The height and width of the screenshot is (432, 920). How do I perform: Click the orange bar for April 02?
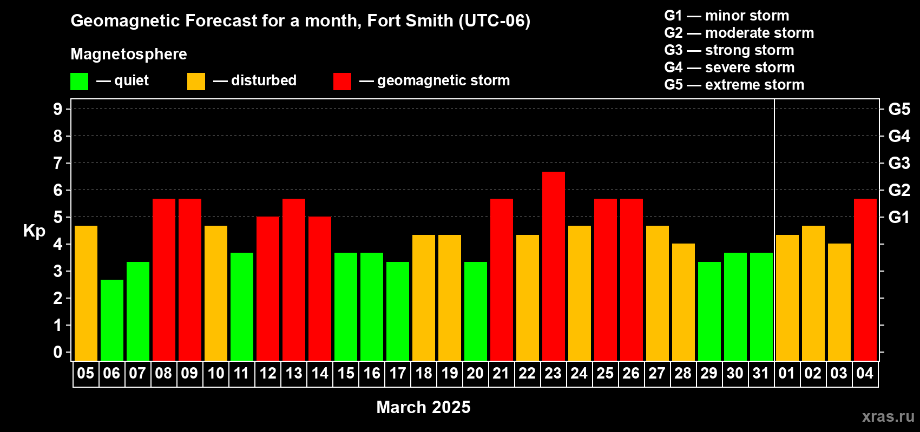813,293
